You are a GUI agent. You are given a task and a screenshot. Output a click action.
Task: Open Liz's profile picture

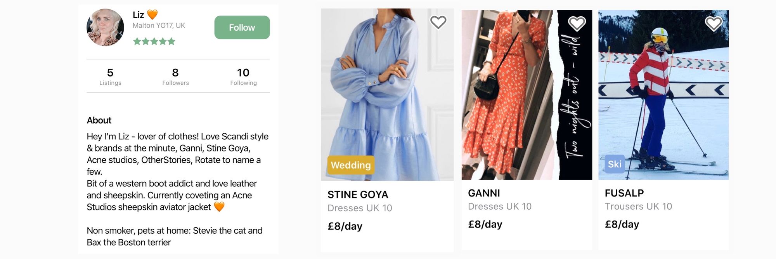coord(105,27)
